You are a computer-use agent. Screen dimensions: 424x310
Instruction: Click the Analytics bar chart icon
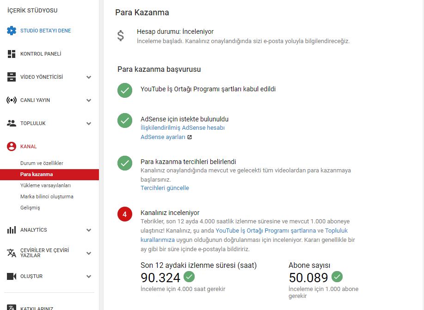[12, 230]
